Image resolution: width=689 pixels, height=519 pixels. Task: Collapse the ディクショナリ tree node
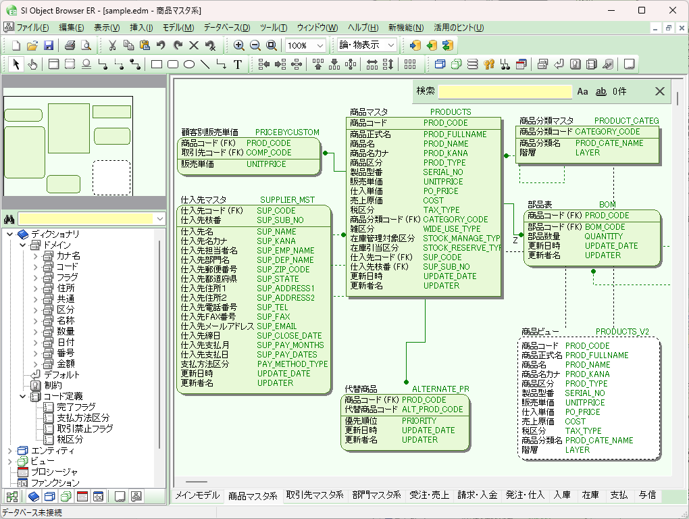click(9, 234)
